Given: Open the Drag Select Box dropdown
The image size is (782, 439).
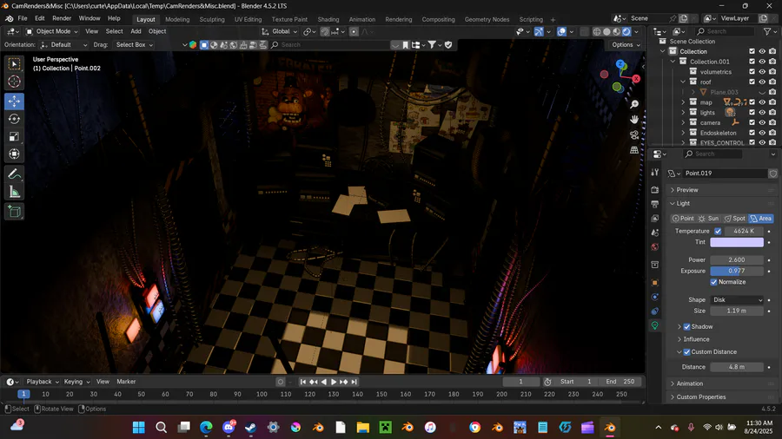Looking at the screenshot, I should tap(134, 45).
